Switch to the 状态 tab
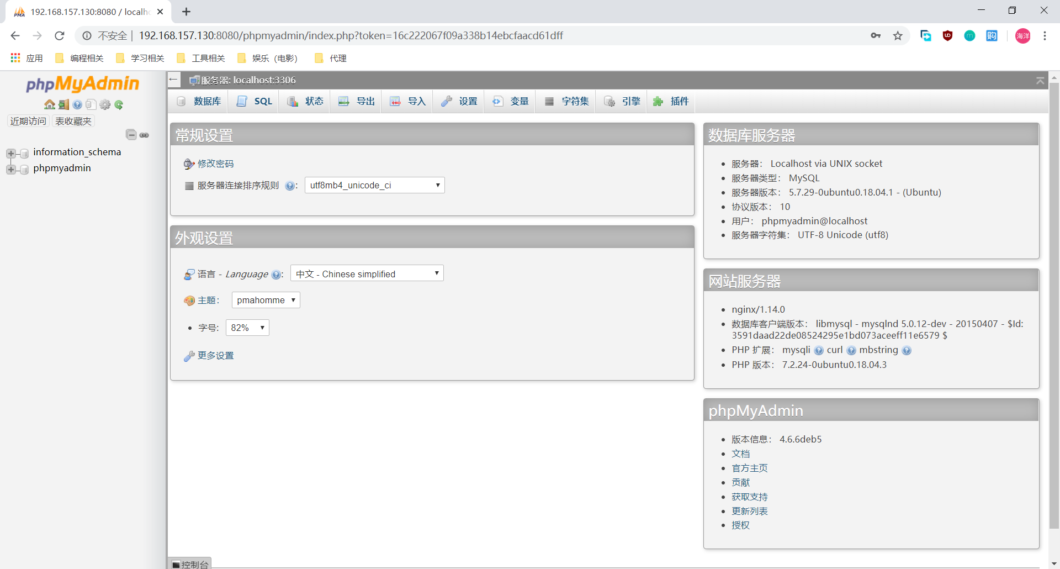The height and width of the screenshot is (569, 1060). tap(305, 102)
